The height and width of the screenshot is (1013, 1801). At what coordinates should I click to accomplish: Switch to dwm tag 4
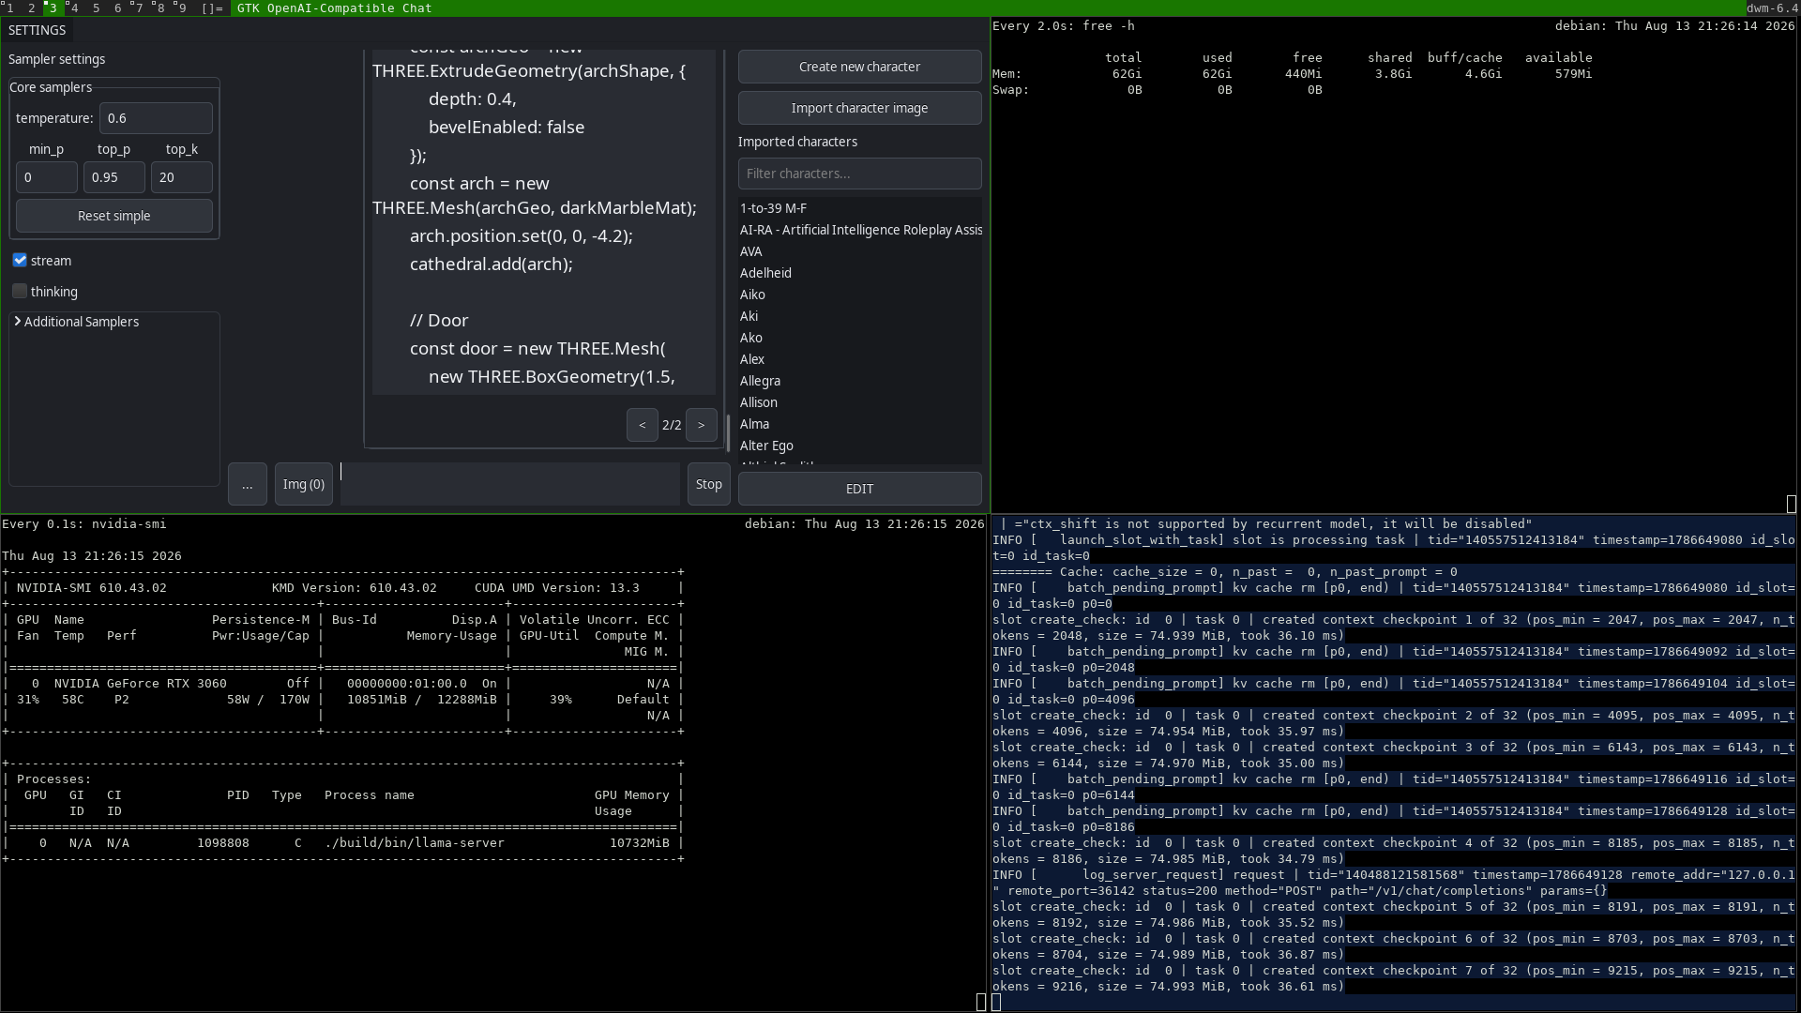tap(74, 8)
